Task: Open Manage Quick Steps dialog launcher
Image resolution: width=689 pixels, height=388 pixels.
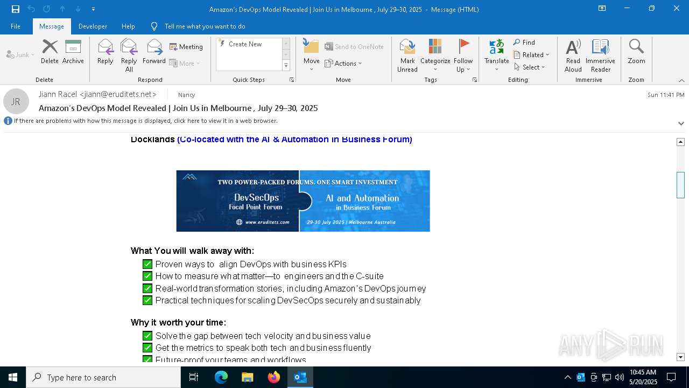Action: [292, 80]
